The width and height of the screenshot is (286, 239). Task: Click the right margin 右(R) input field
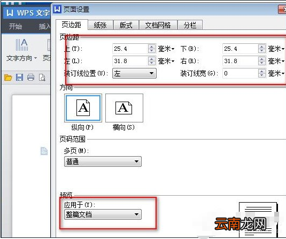pos(240,61)
